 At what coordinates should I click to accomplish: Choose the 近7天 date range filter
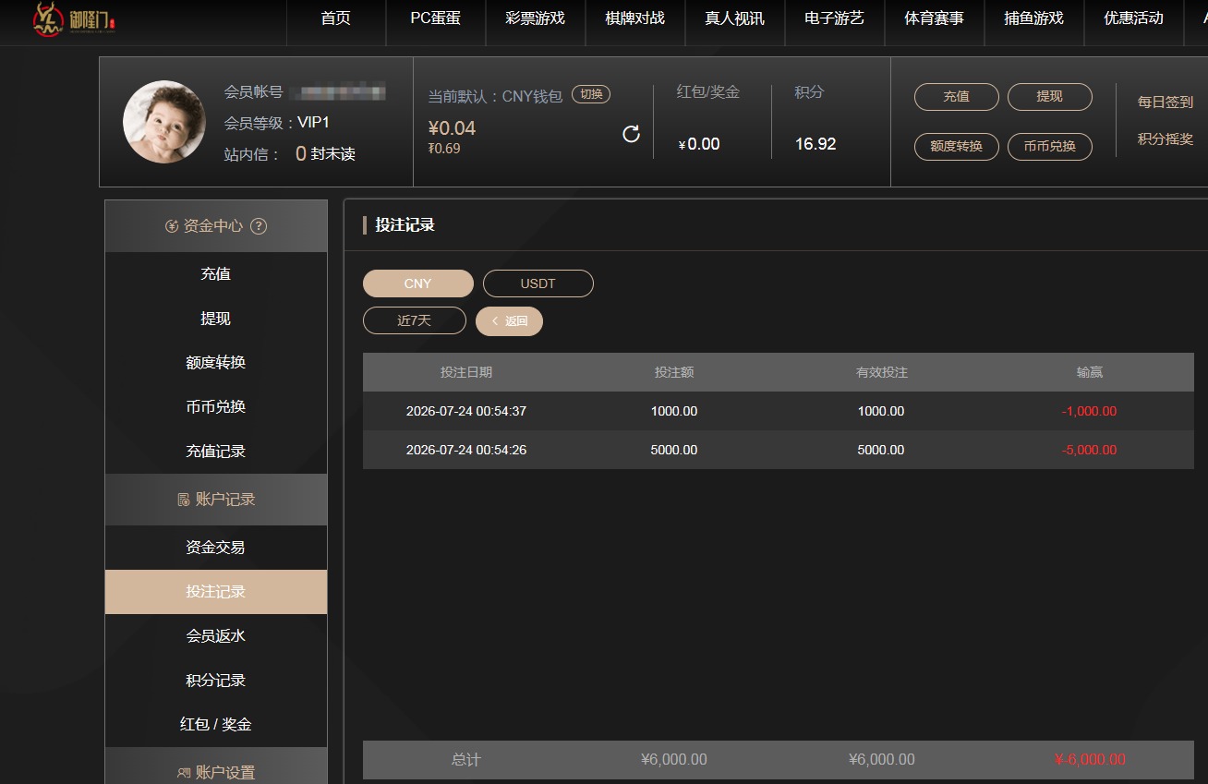pyautogui.click(x=415, y=320)
